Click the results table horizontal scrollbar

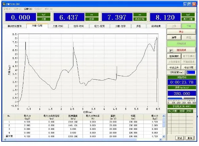click(x=83, y=140)
